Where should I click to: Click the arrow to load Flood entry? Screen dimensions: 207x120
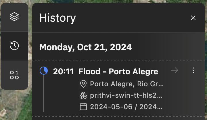(175, 70)
